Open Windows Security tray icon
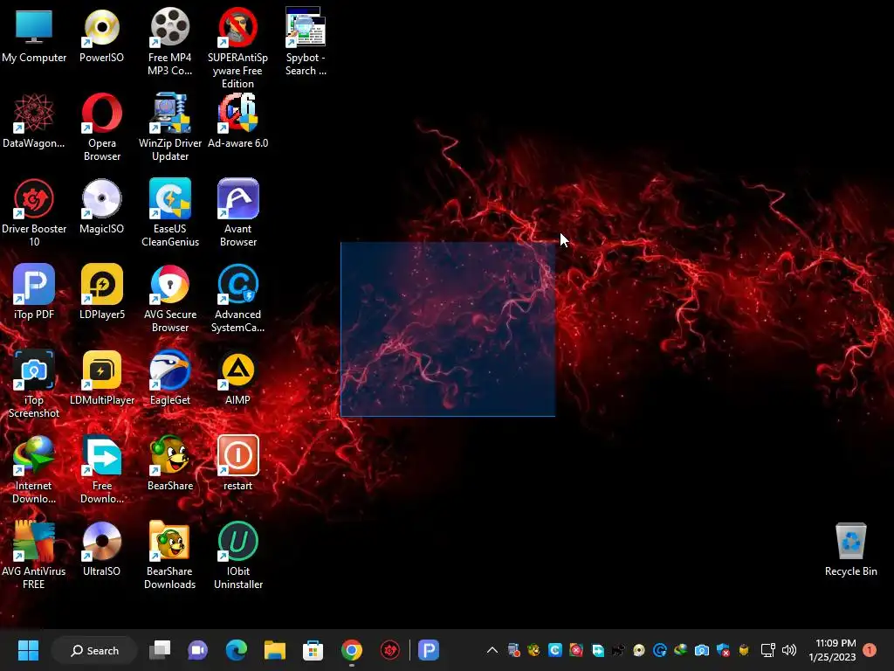The width and height of the screenshot is (894, 671). pyautogui.click(x=723, y=650)
